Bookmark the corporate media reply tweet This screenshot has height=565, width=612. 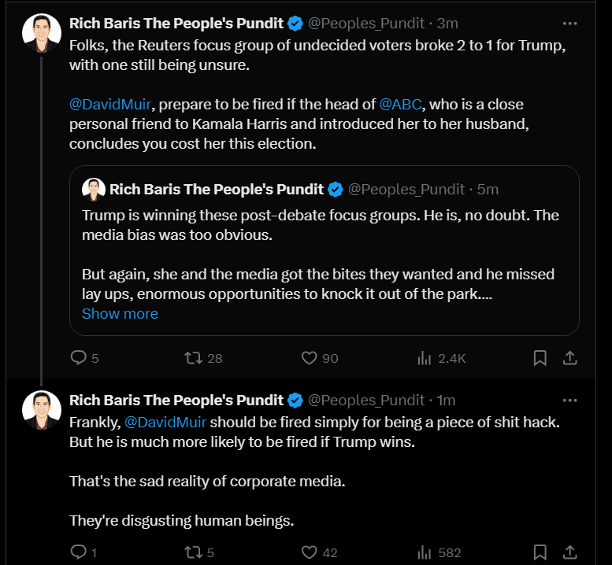pyautogui.click(x=540, y=552)
